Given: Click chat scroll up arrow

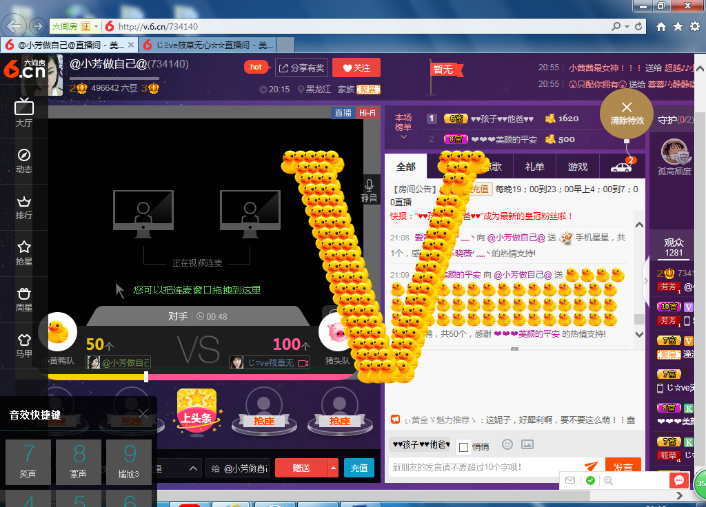Looking at the screenshot, I should coord(639,225).
